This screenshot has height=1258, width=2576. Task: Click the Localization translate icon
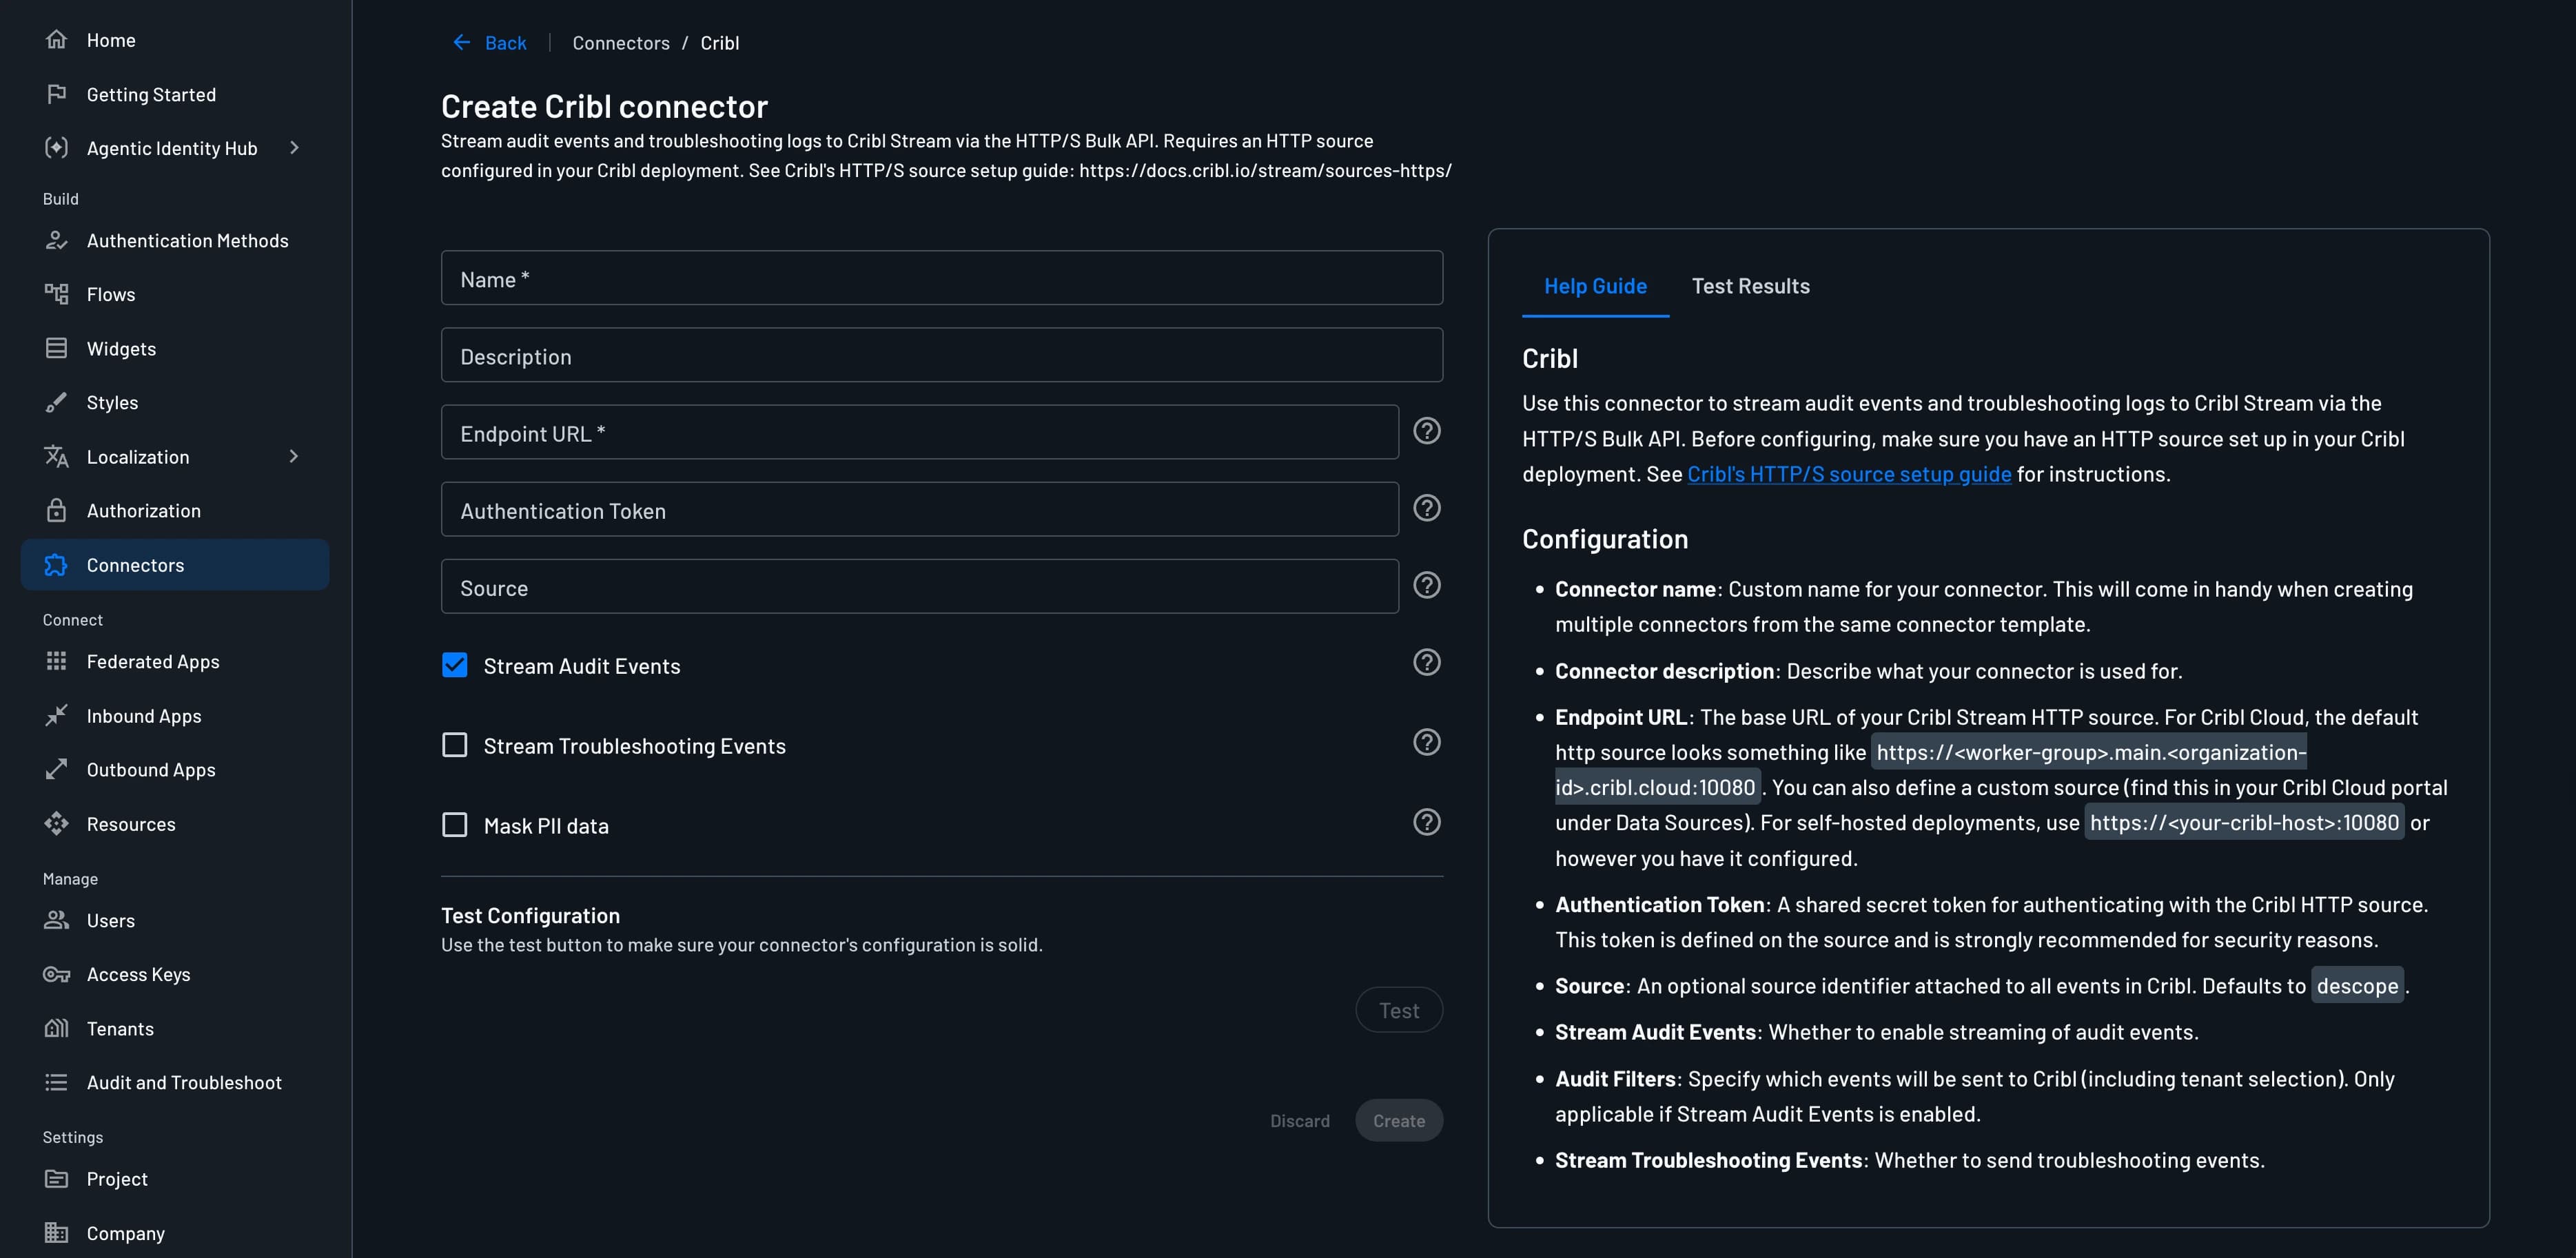pos(56,456)
